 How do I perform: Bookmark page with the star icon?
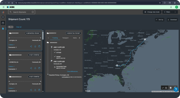pyautogui.click(x=160, y=3)
